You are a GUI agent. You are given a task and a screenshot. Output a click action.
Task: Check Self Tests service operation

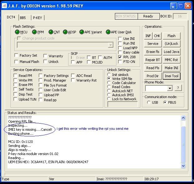15,89
